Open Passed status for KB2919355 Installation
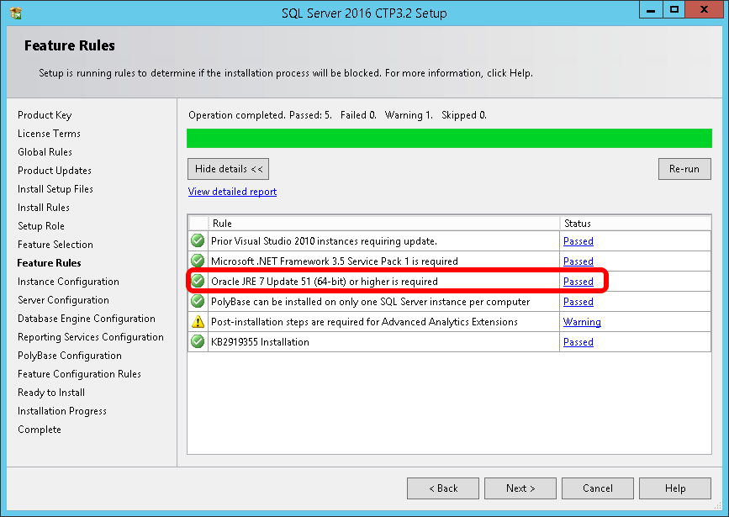 578,341
